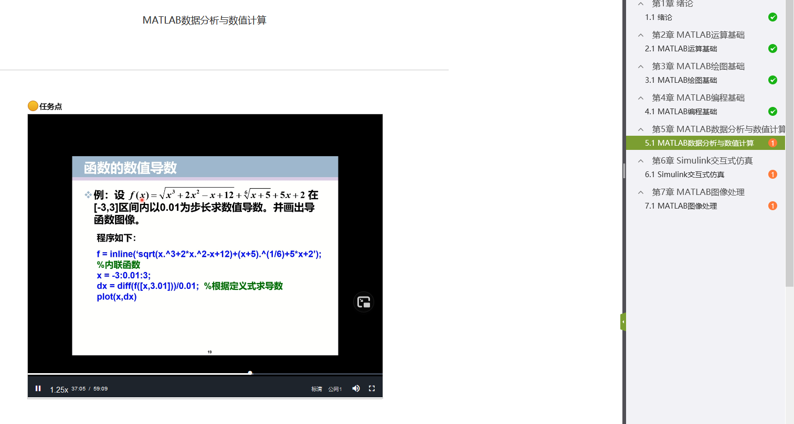Enter fullscreen video mode
Viewport: 794px width, 424px height.
coord(372,388)
